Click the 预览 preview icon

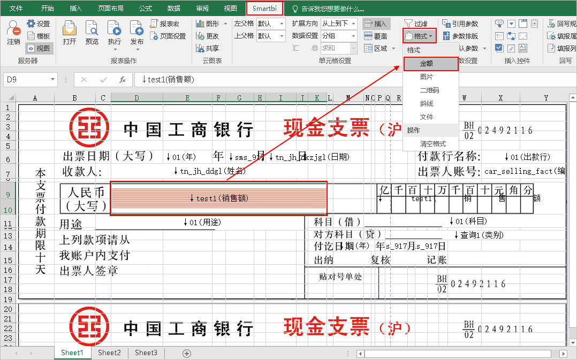point(92,28)
